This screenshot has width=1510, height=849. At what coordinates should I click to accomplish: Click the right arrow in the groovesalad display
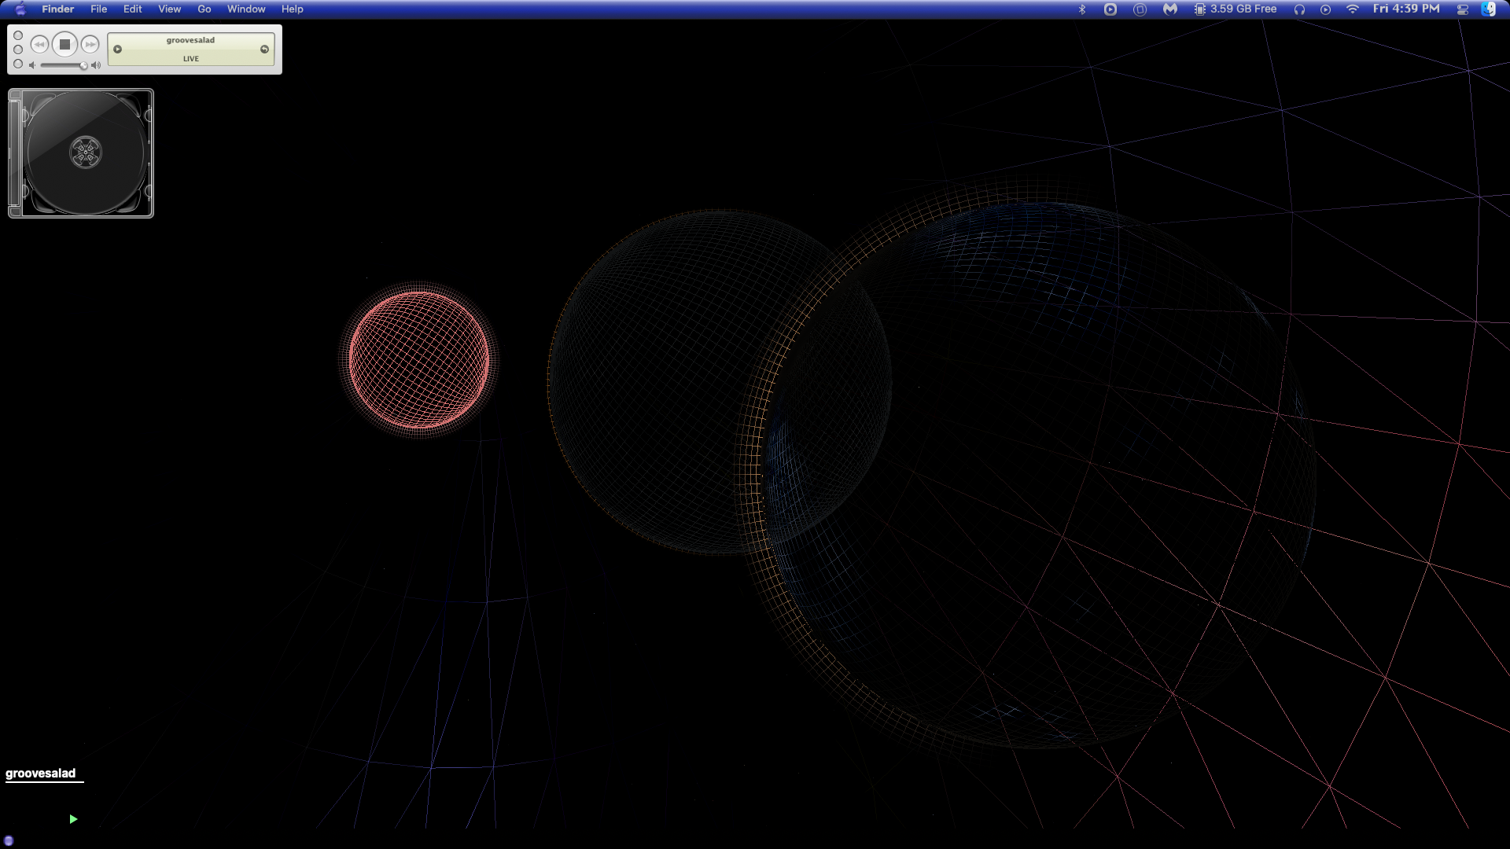point(264,49)
